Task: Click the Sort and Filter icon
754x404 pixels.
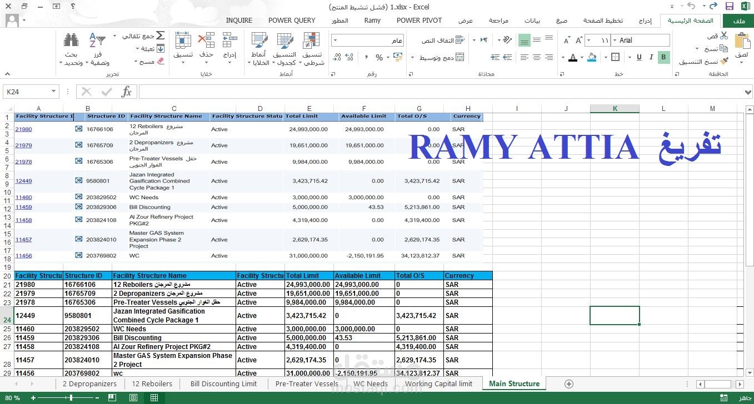Action: point(97,41)
